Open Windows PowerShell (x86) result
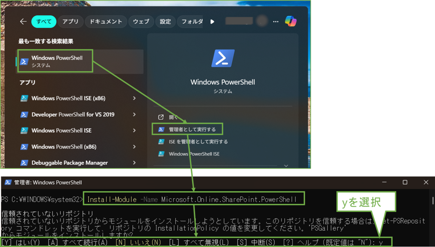This screenshot has height=247, width=435. pyautogui.click(x=64, y=147)
